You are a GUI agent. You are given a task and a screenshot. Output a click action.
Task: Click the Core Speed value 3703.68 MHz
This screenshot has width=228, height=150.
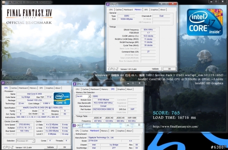coord(25,125)
